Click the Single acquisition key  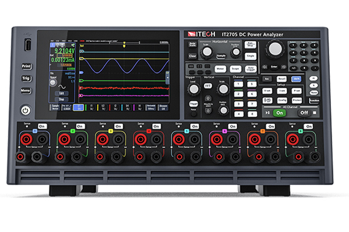(250, 56)
